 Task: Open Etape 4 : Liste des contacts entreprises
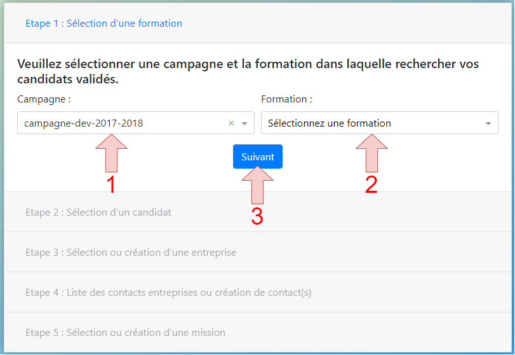[168, 293]
